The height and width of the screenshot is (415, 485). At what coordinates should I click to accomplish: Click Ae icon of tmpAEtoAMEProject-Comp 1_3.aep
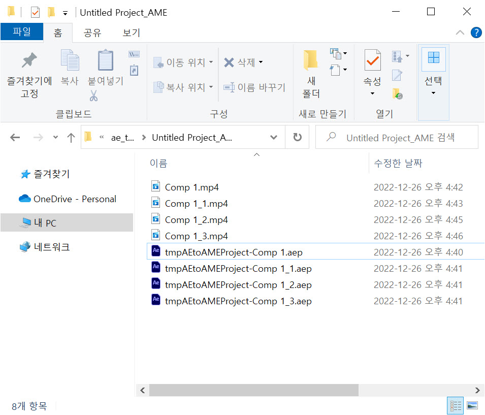pos(155,300)
